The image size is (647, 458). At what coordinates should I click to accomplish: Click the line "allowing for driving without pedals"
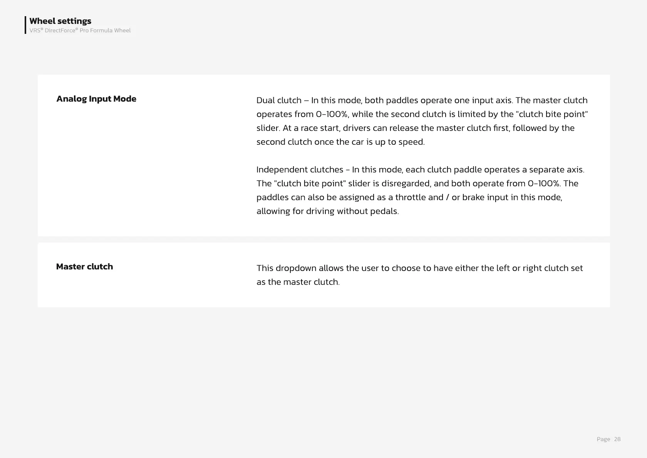tap(327, 211)
